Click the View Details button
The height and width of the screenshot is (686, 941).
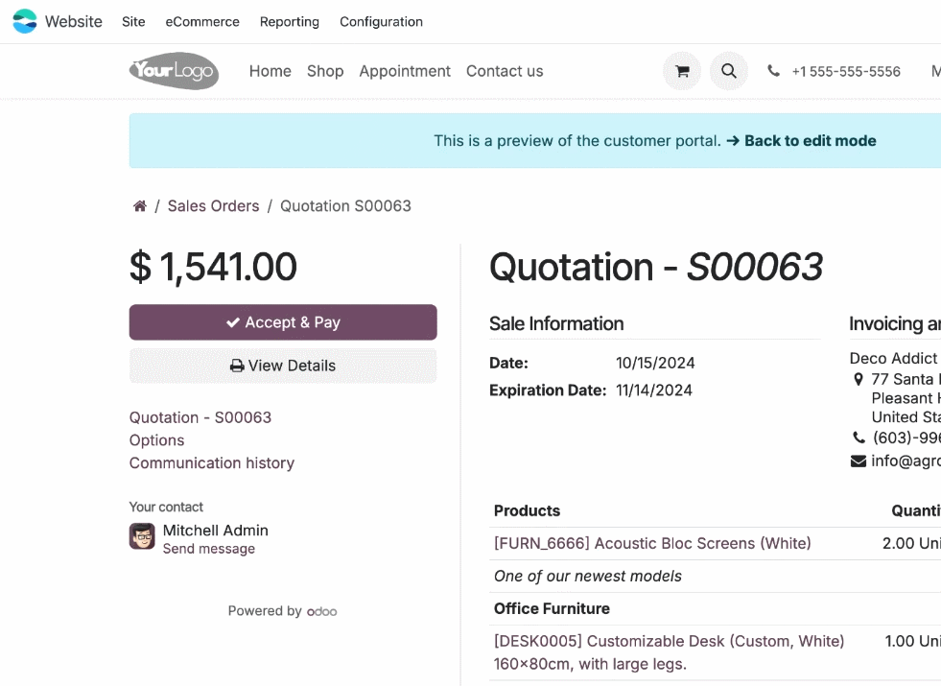tap(283, 366)
